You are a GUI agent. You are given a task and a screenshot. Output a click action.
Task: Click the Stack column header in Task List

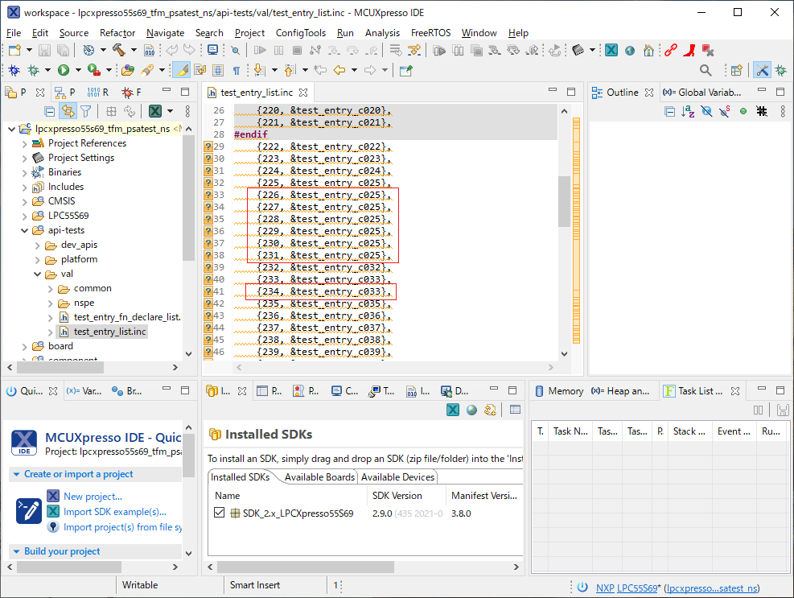(x=689, y=431)
